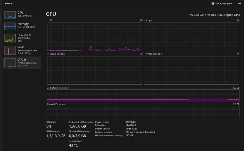Select Disk 0 (C:) mini graph
244x151 pixels.
tap(10, 38)
